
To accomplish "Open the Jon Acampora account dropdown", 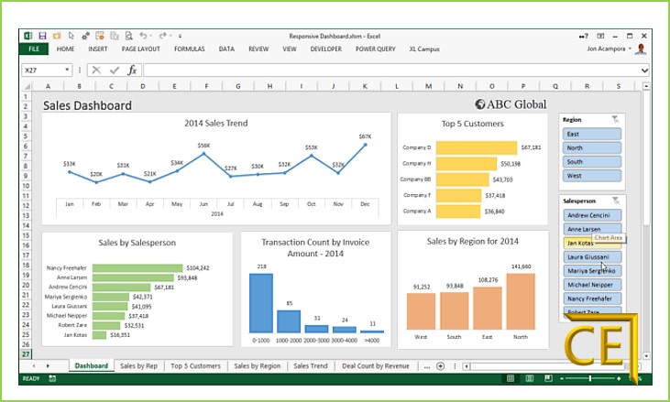I will pyautogui.click(x=630, y=49).
